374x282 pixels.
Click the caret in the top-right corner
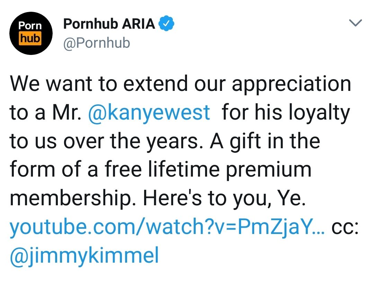355,23
